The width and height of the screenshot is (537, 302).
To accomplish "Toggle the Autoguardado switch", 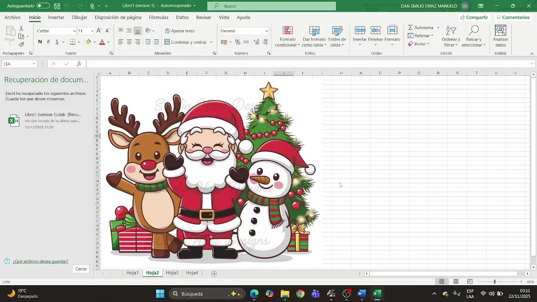I will click(43, 6).
